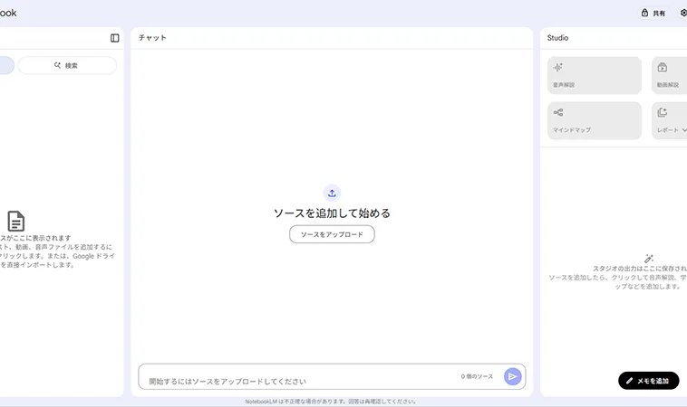Click the blue add button beside 検索
This screenshot has width=687, height=407.
click(x=5, y=65)
